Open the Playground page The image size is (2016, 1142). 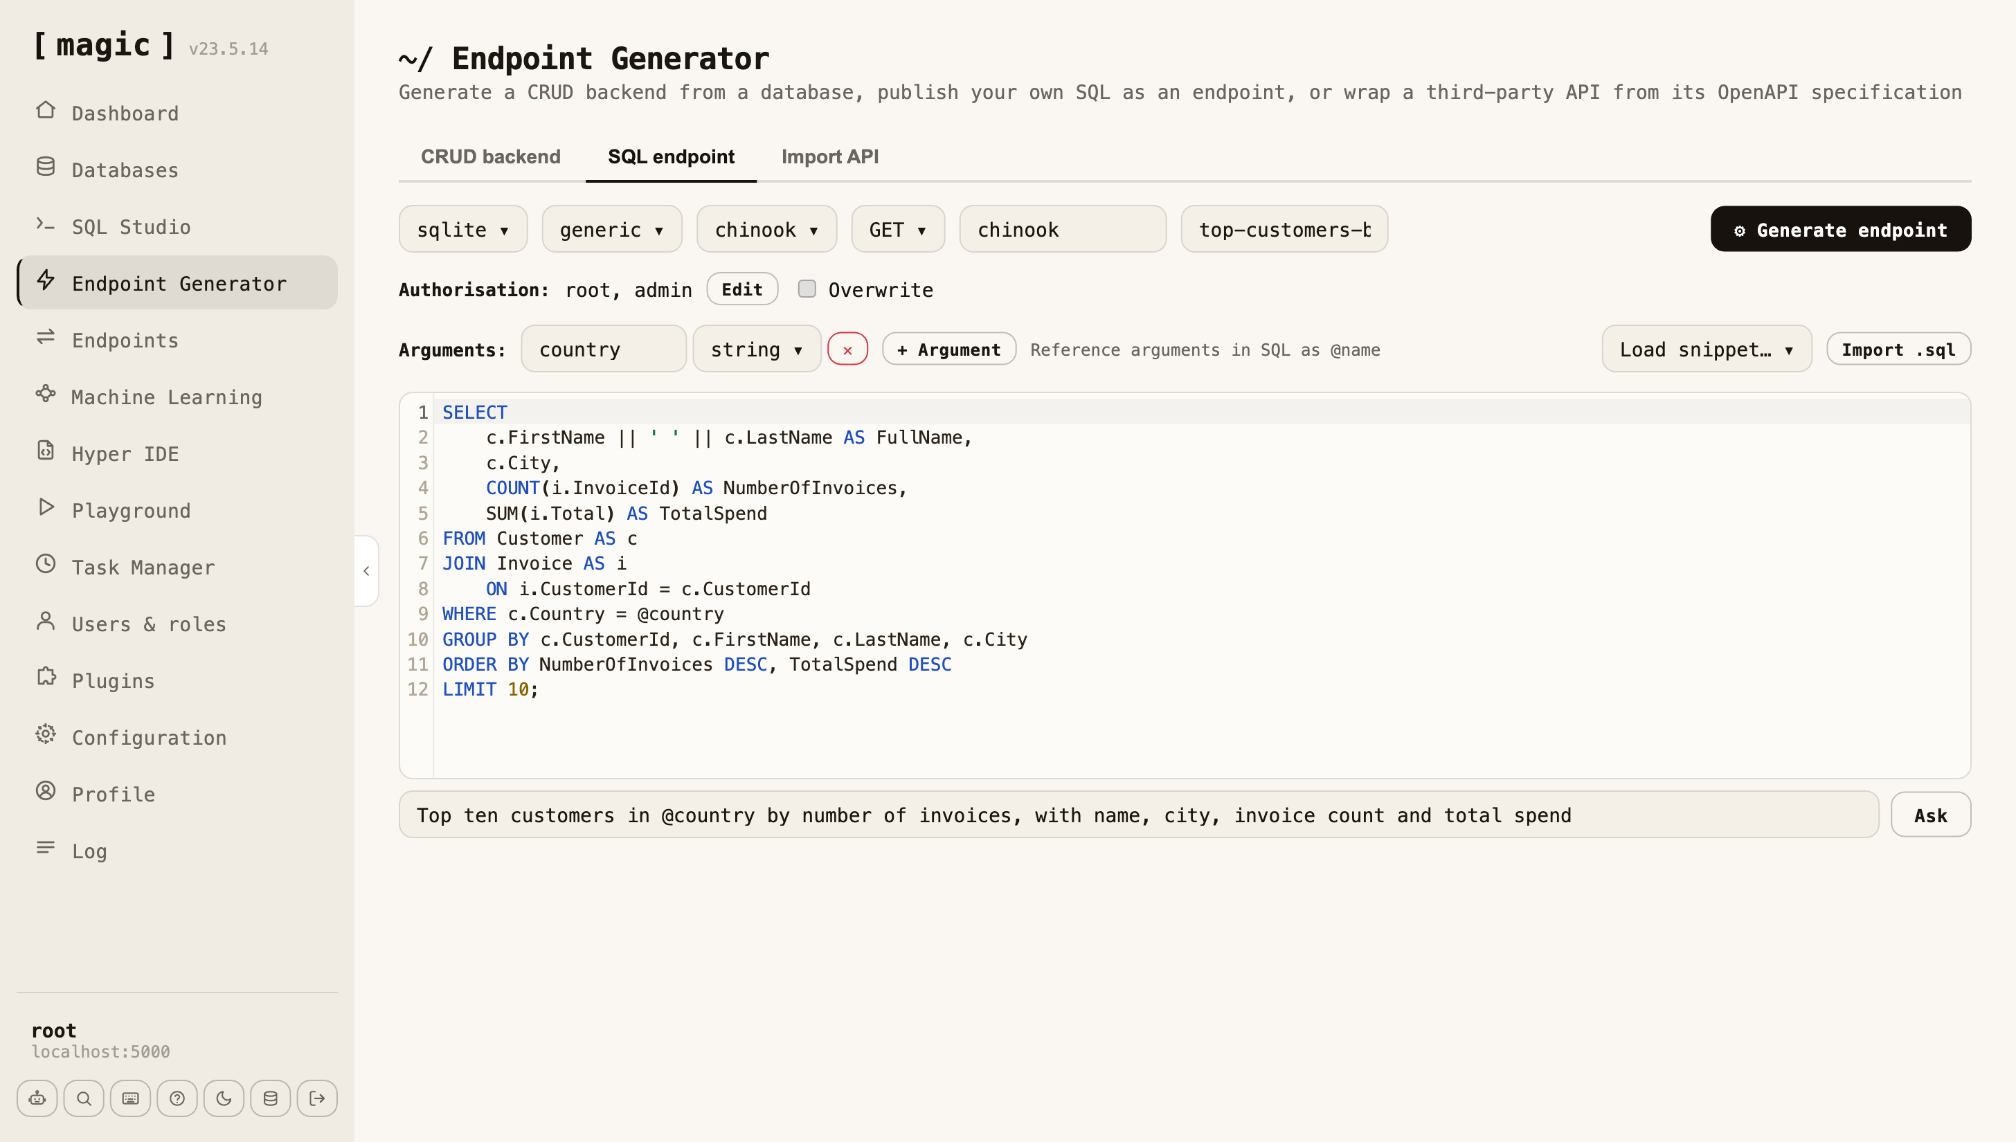[177, 510]
